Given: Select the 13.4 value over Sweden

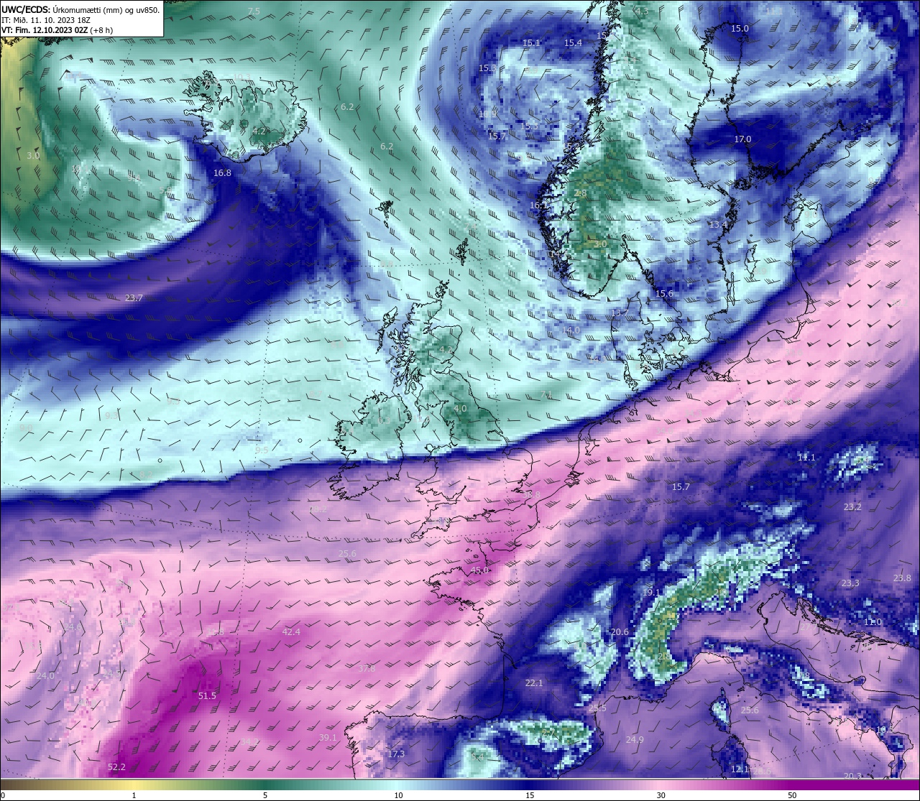Looking at the screenshot, I should [x=718, y=226].
